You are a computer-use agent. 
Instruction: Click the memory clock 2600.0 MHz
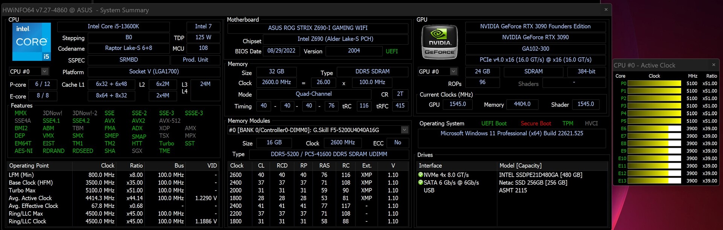point(276,82)
